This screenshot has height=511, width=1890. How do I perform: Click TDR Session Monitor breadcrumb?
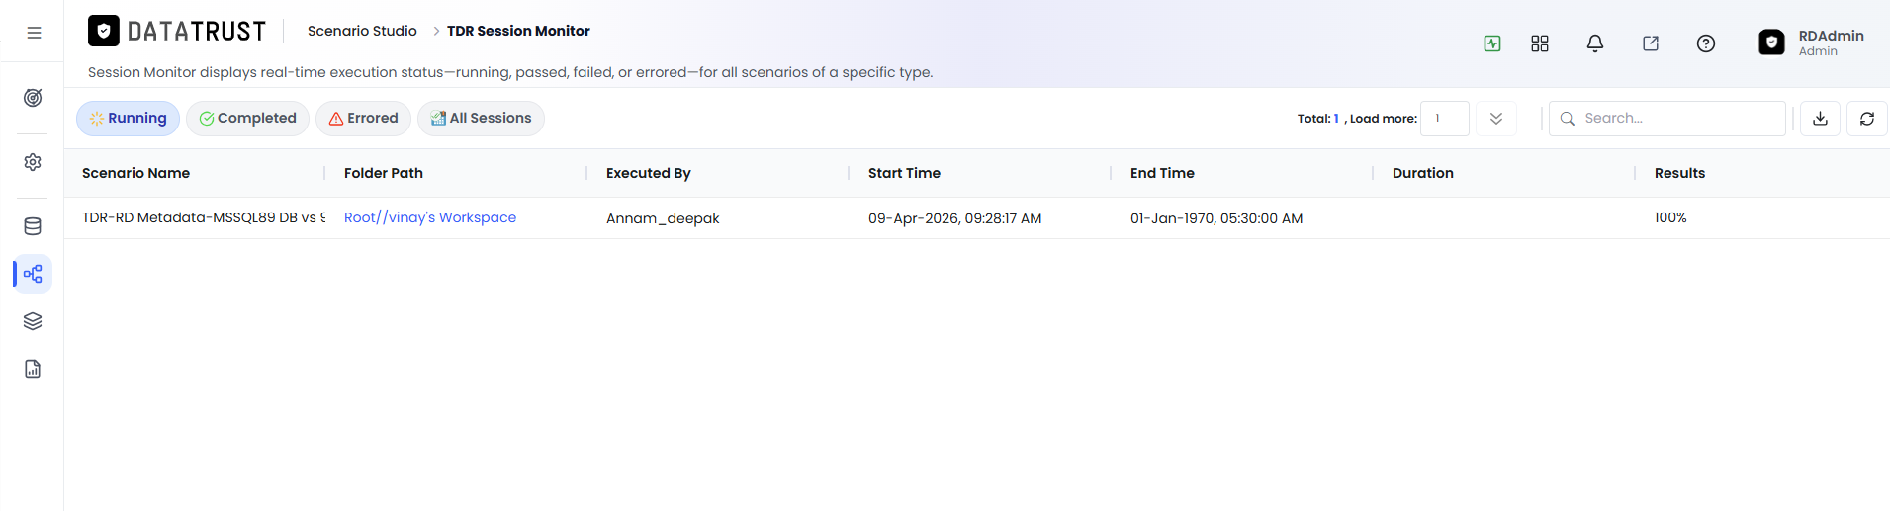point(518,31)
